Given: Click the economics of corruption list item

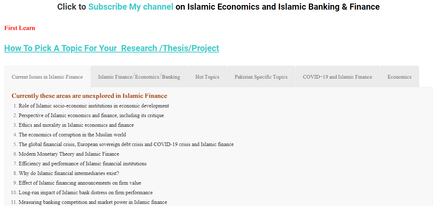Looking at the screenshot, I should (72, 135).
